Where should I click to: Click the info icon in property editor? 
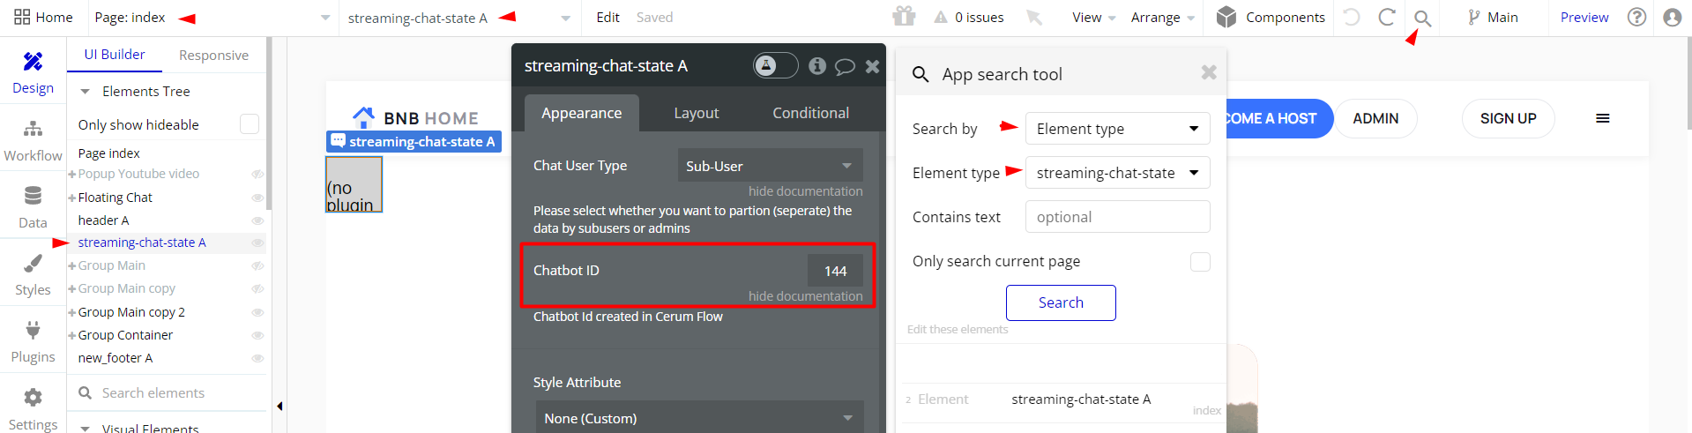pyautogui.click(x=817, y=65)
